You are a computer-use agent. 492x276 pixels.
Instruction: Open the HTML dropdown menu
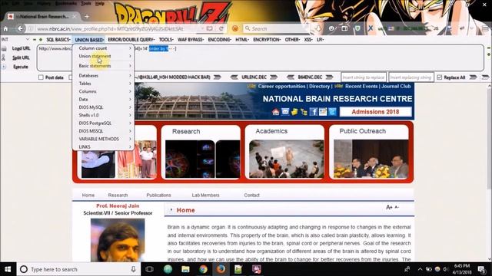242,40
